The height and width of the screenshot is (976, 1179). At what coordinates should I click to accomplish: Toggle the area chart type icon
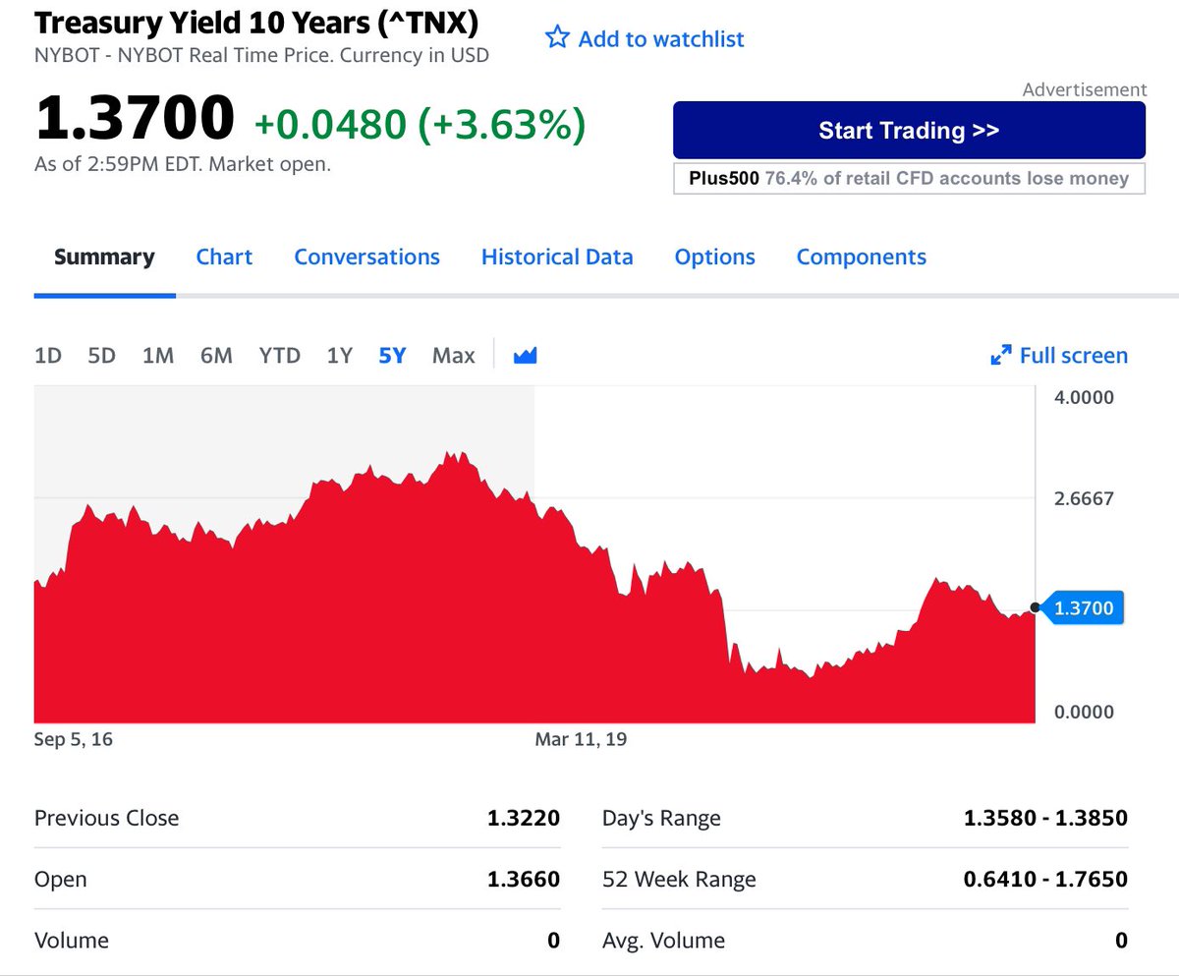(x=526, y=356)
